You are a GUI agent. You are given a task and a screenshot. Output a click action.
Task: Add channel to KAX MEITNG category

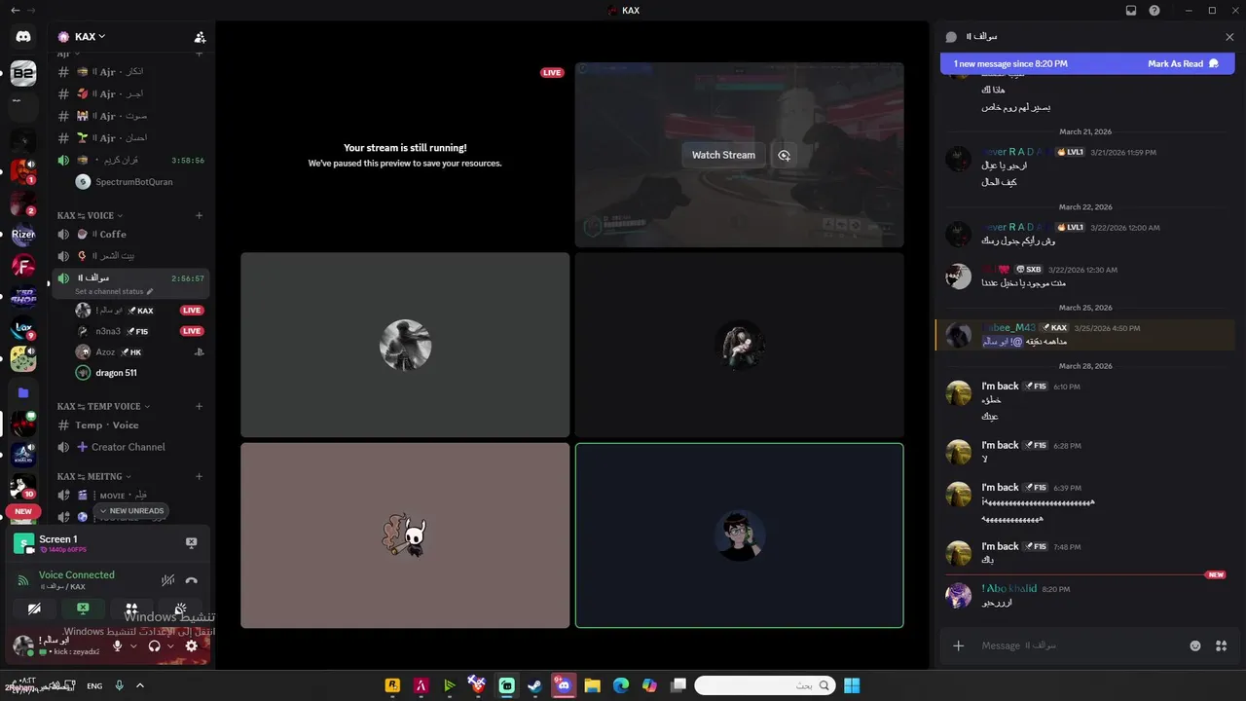tap(199, 476)
